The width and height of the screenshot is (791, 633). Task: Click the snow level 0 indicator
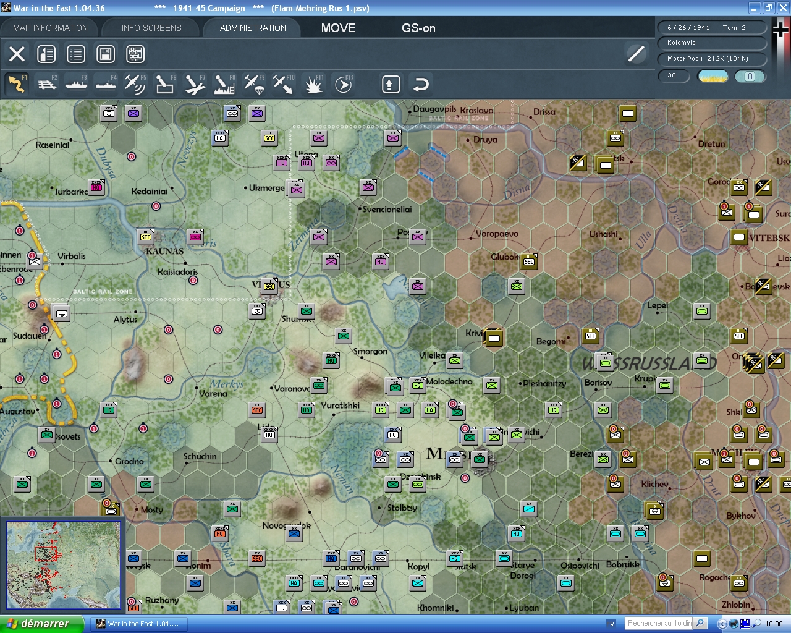point(750,76)
